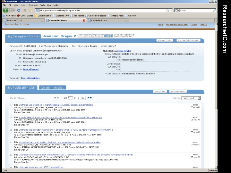Open the researcherid.com profile URL link
The height and width of the screenshot is (173, 231).
[45, 58]
